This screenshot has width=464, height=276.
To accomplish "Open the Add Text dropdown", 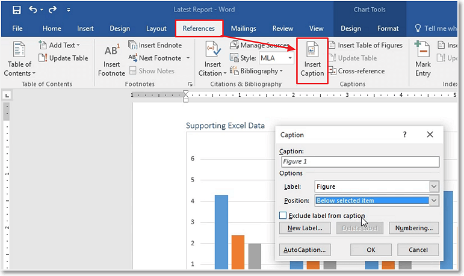I will tap(60, 45).
